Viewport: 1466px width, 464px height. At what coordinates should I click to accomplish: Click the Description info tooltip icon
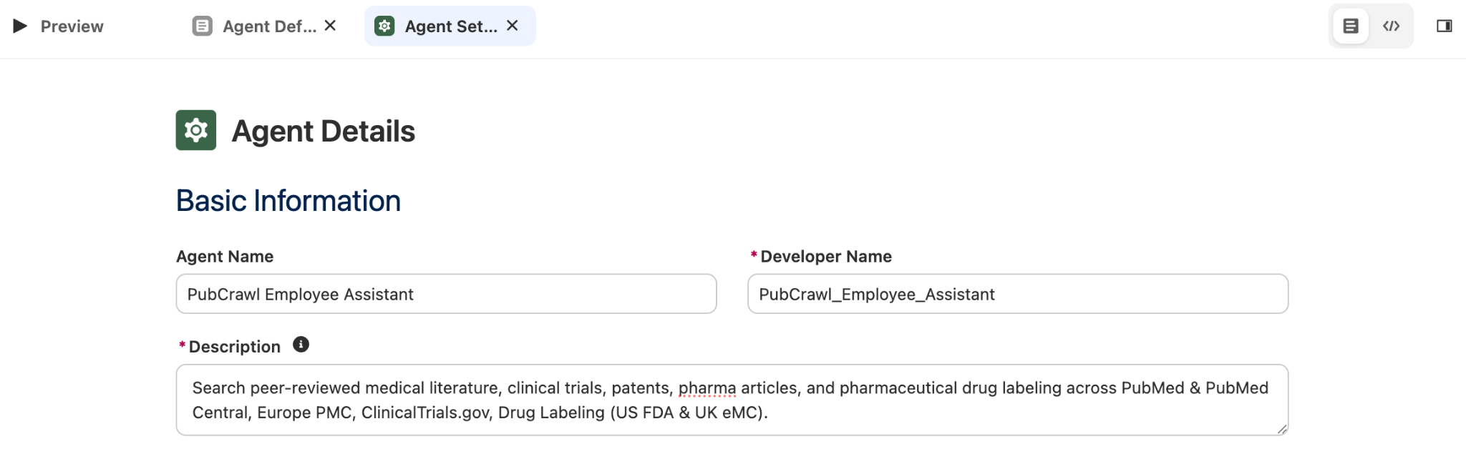(x=301, y=345)
